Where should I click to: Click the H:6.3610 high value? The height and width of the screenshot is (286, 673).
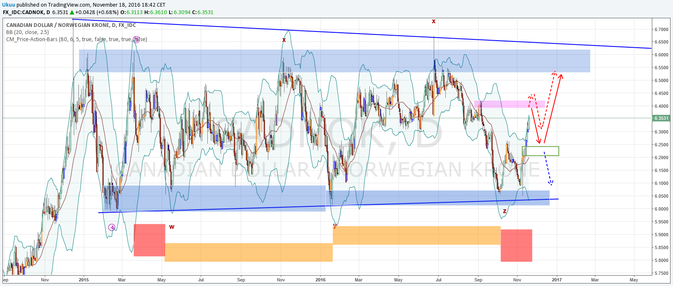[x=156, y=12]
